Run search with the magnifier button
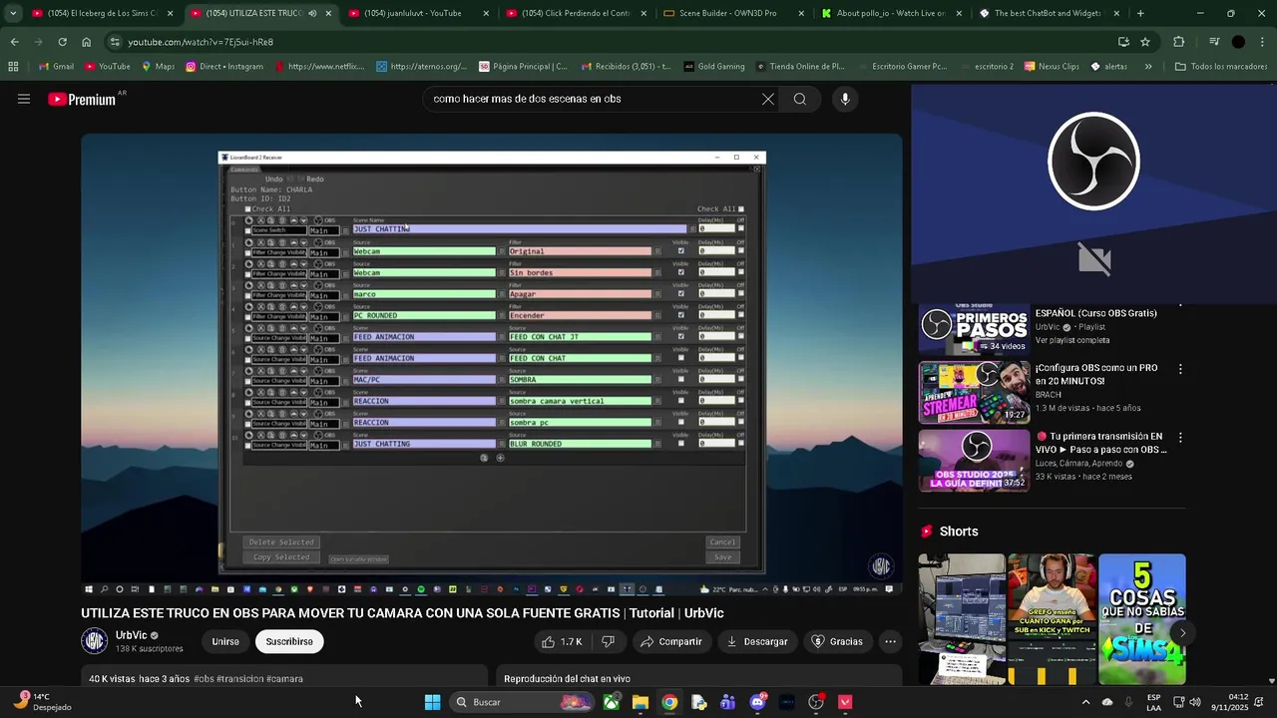 799,99
